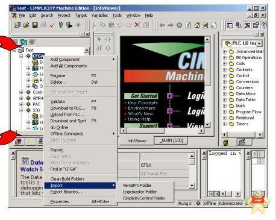Click the Save floppy disk toolbar icon
Screen dimensions: 276x220
[35, 25]
